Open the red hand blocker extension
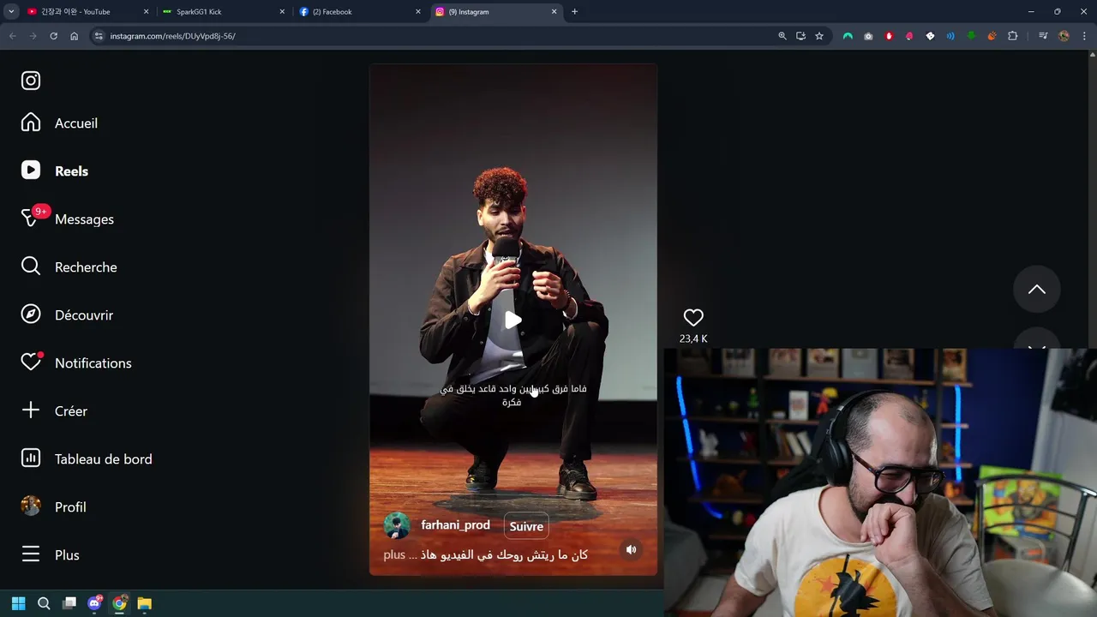The image size is (1097, 617). click(889, 36)
